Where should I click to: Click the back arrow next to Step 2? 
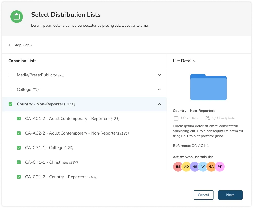click(x=10, y=45)
